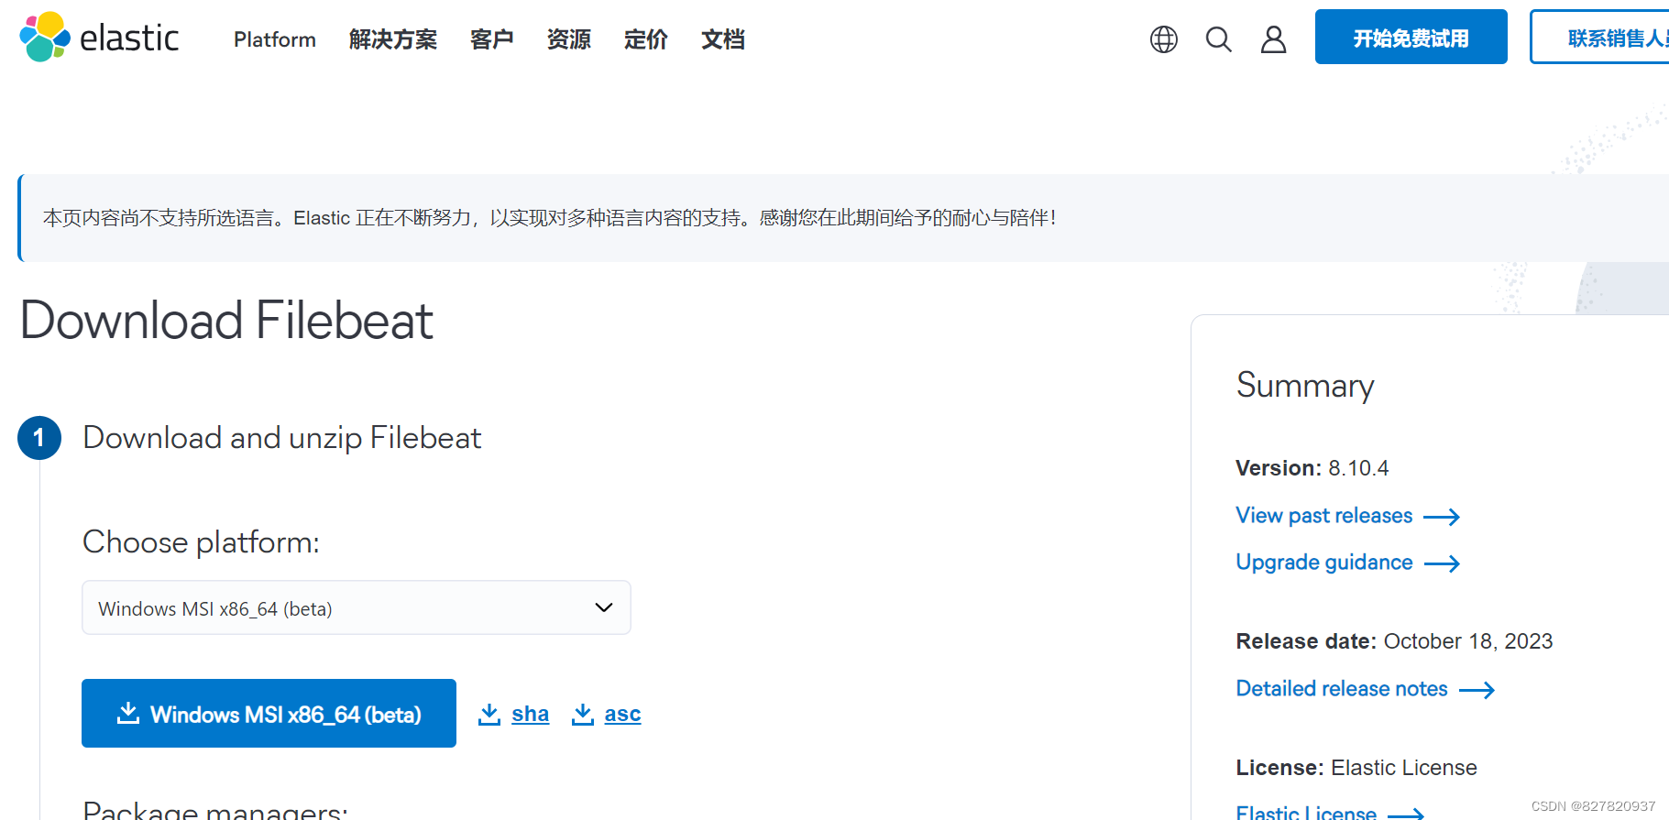Viewport: 1669px width, 820px height.
Task: Click the Summary heading
Action: [1305, 386]
